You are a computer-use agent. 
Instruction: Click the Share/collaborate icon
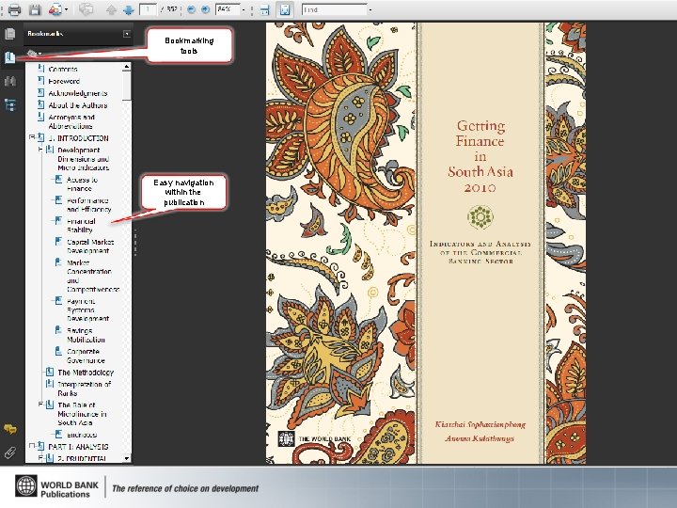[x=55, y=9]
